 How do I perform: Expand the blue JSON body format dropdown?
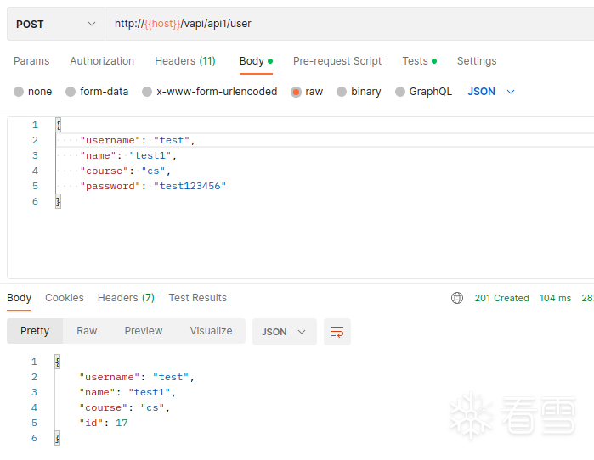pos(491,92)
